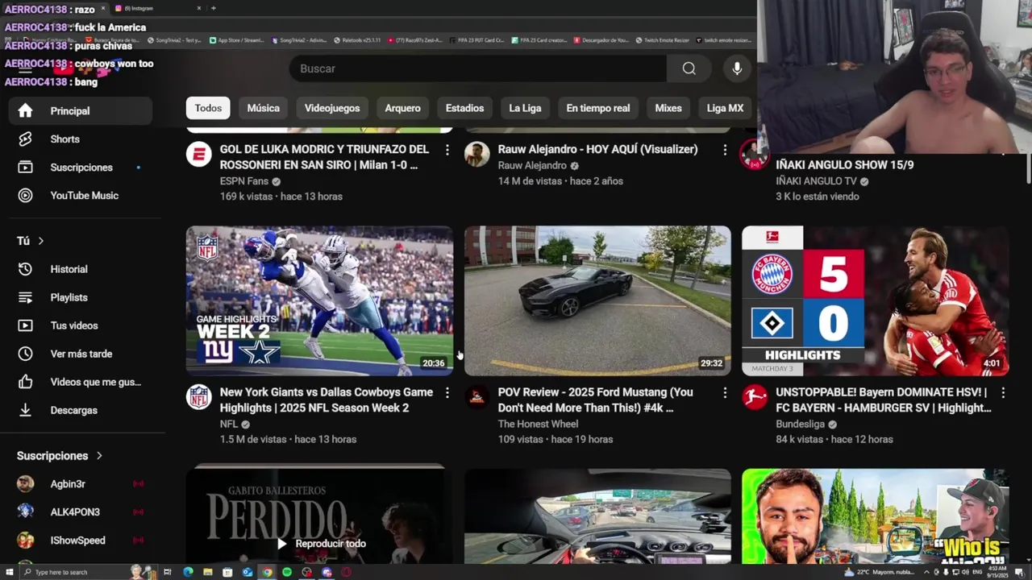Open Ver más tarde clock icon
This screenshot has height=580, width=1032.
coord(25,354)
